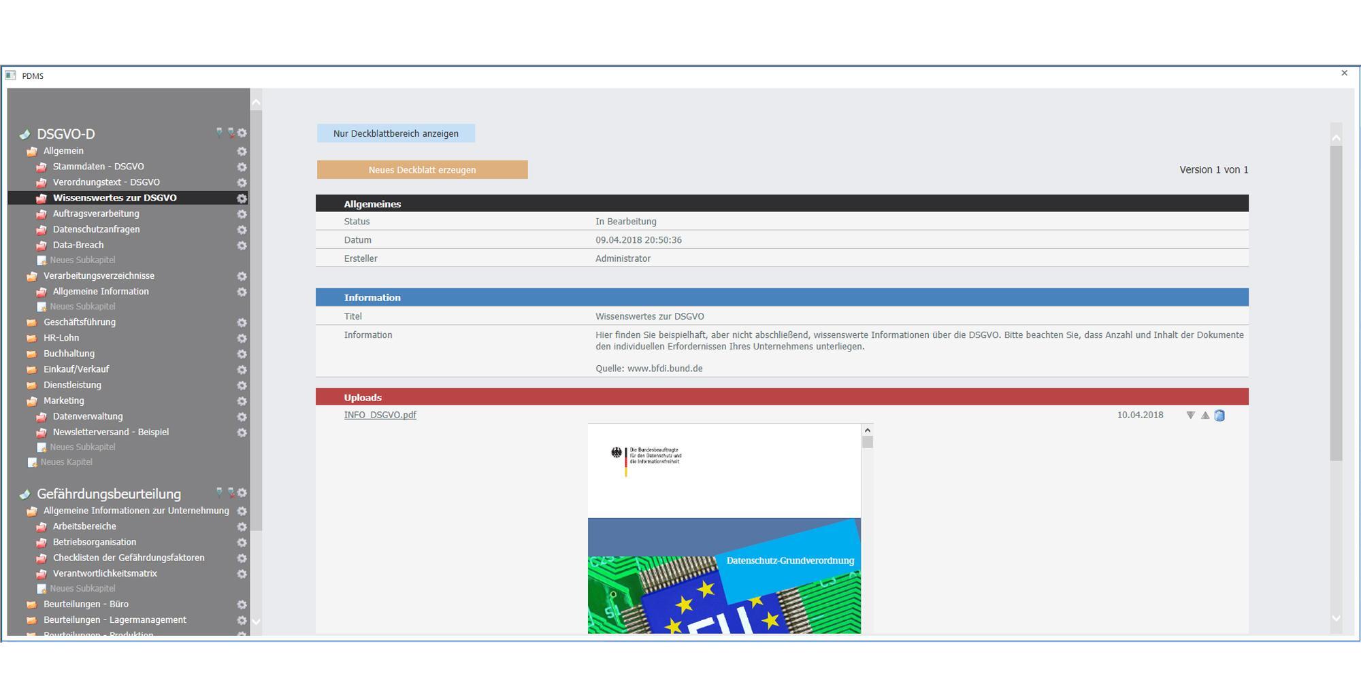Open gear settings for Arbeitsbereiche
1361x680 pixels.
[242, 526]
